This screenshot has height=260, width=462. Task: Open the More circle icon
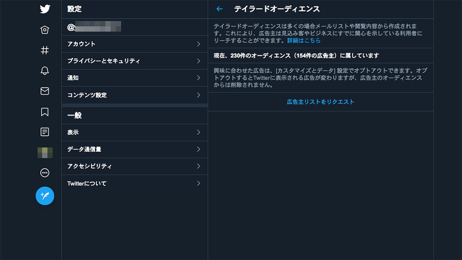(45, 173)
